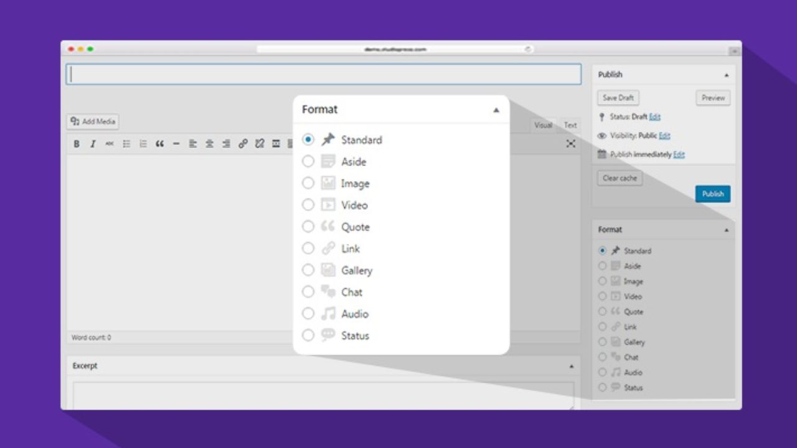Edit the Visibility: Public setting
The image size is (797, 448).
point(664,136)
